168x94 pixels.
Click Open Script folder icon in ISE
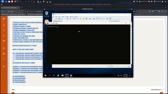click(56, 19)
